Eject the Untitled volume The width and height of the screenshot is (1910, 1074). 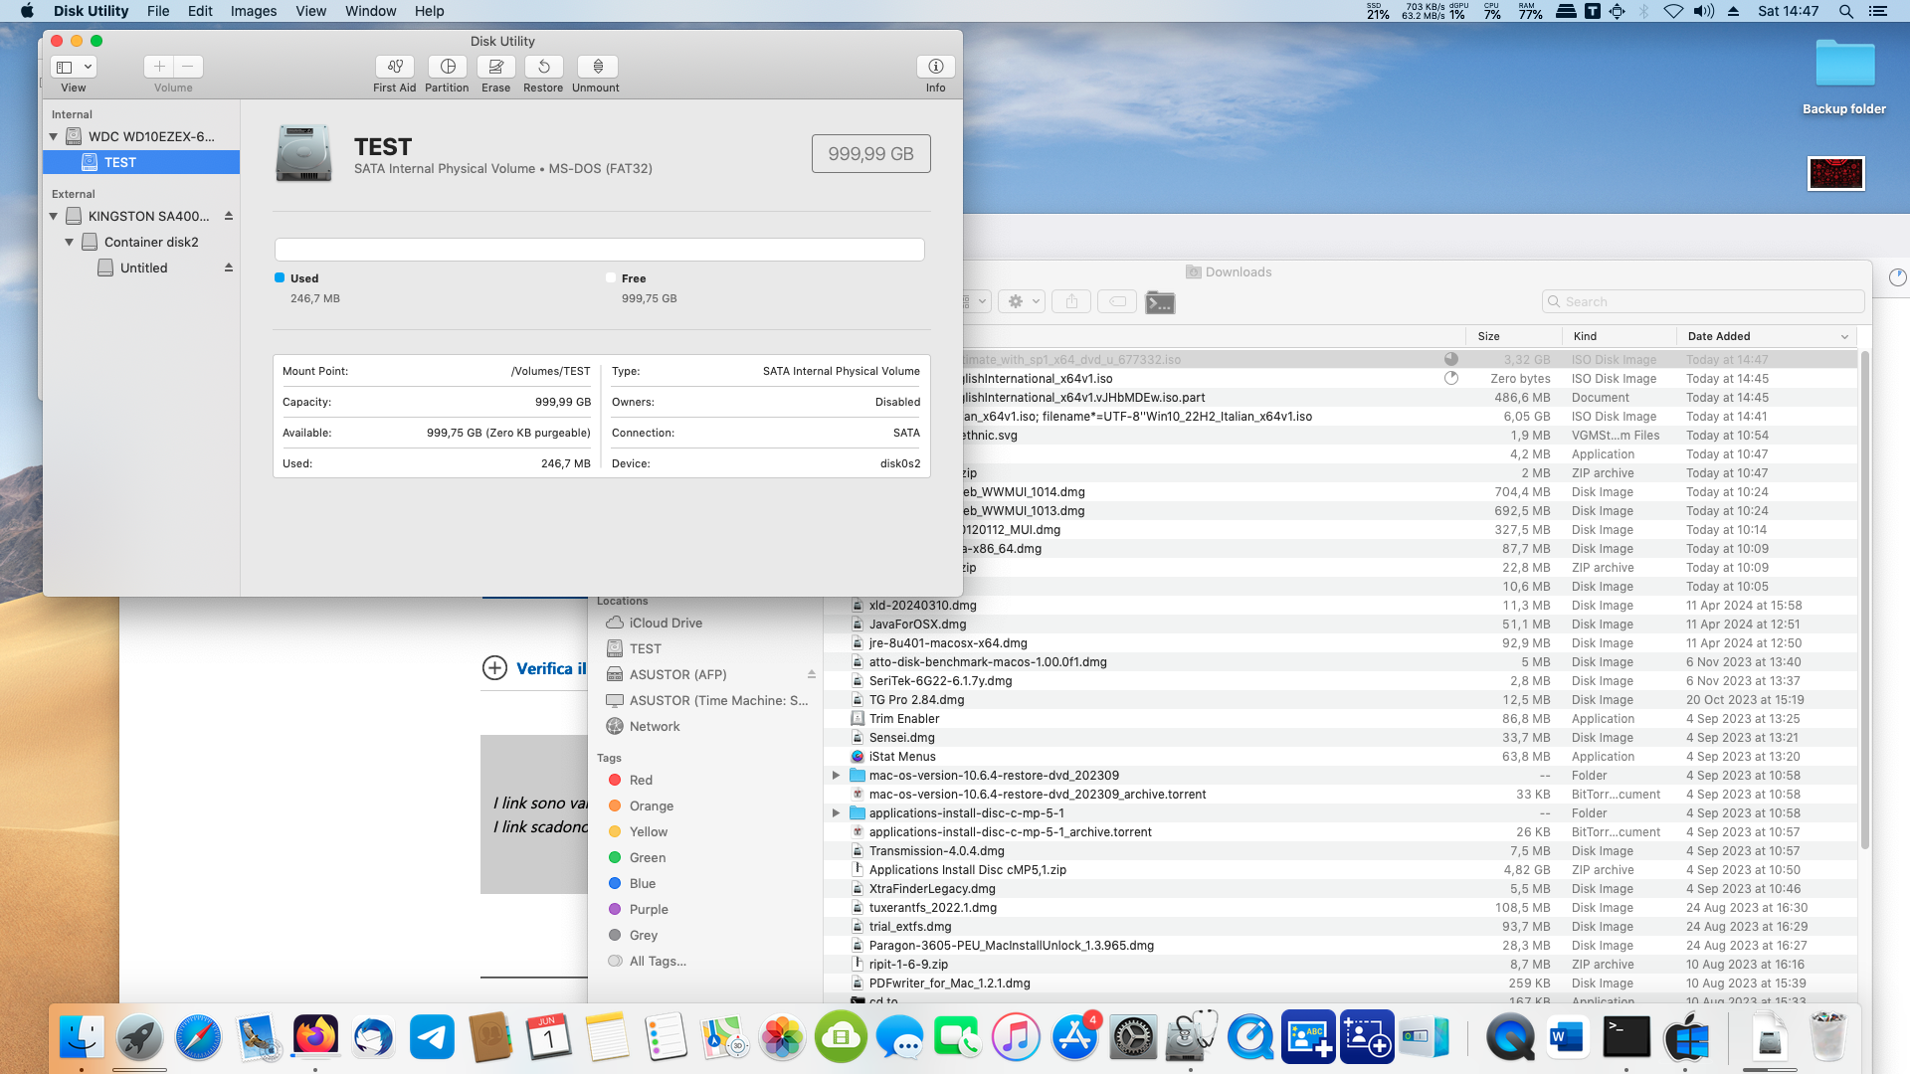[229, 268]
